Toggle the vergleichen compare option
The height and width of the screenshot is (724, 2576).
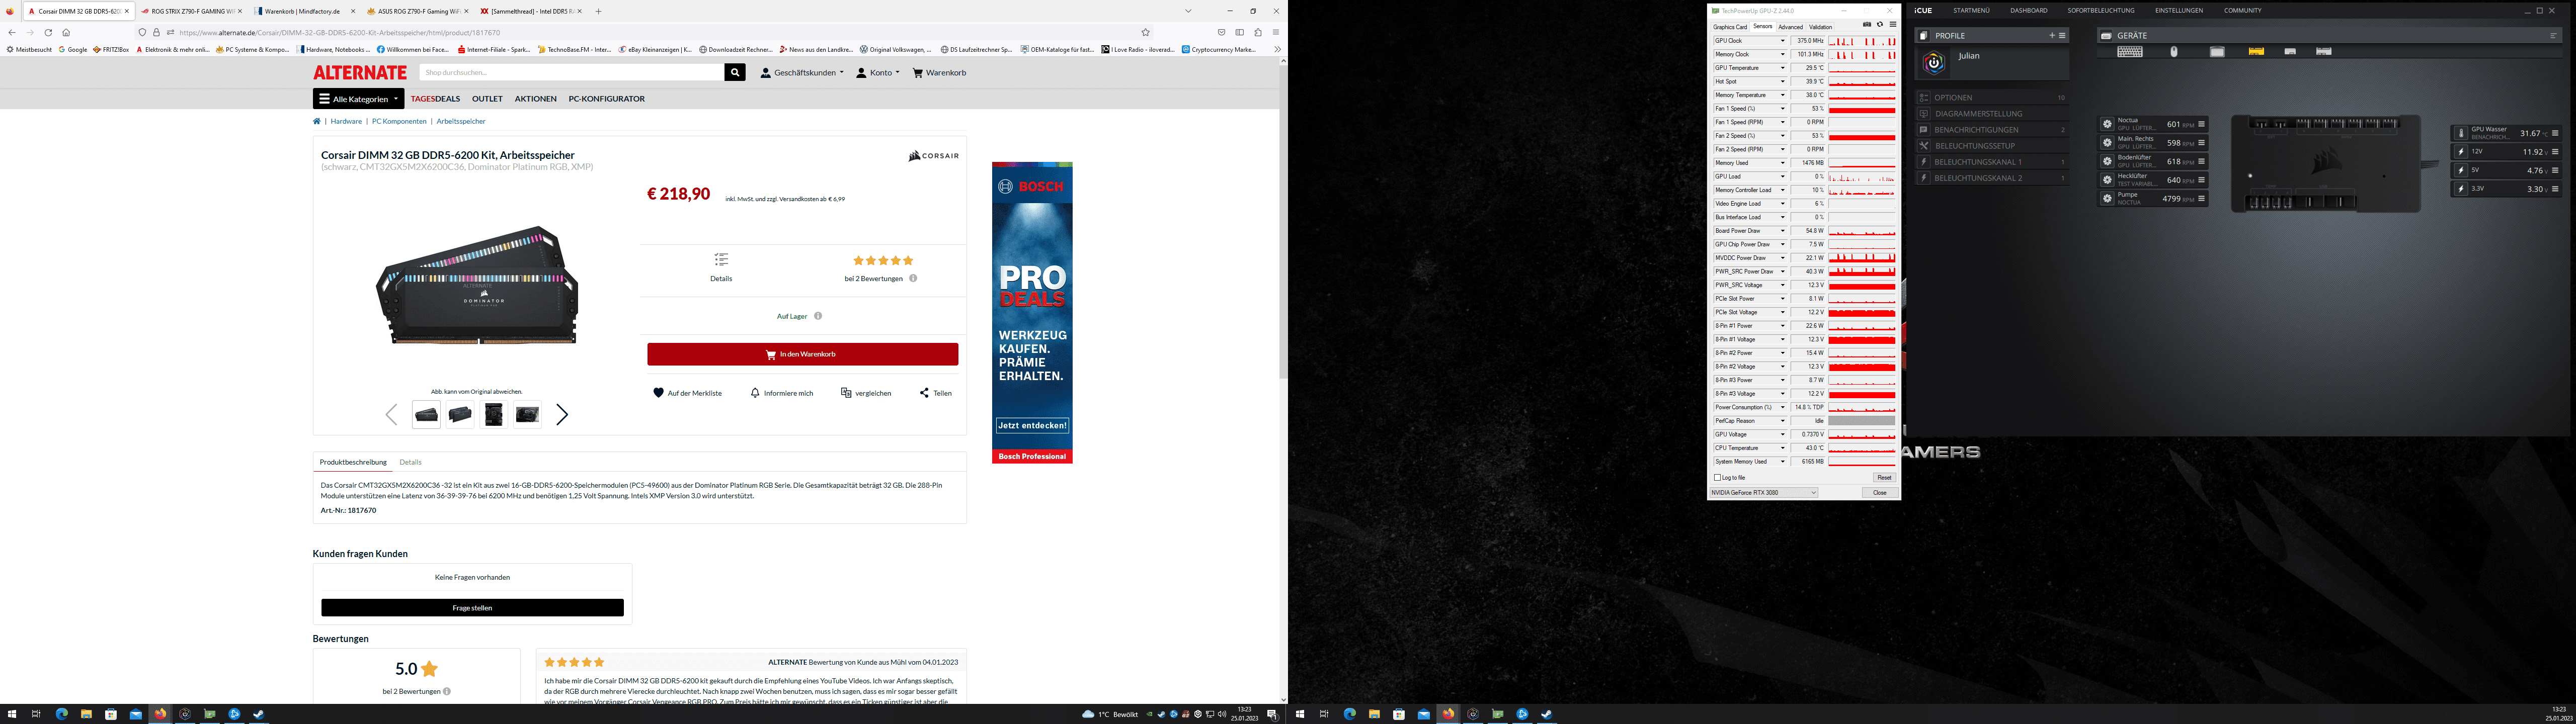pyautogui.click(x=866, y=393)
